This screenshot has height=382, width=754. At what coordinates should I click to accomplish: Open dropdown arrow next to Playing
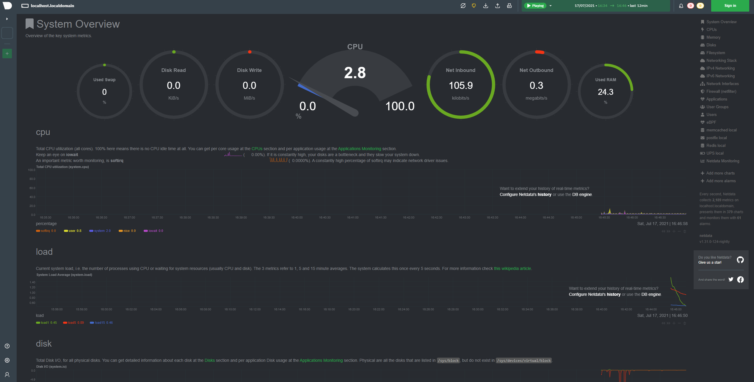[551, 6]
